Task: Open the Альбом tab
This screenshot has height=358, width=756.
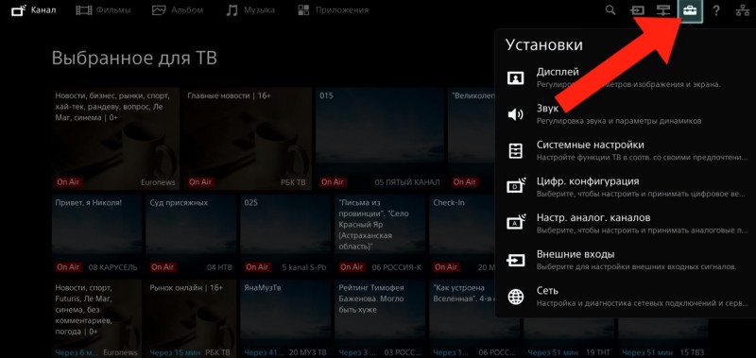Action: [x=178, y=10]
